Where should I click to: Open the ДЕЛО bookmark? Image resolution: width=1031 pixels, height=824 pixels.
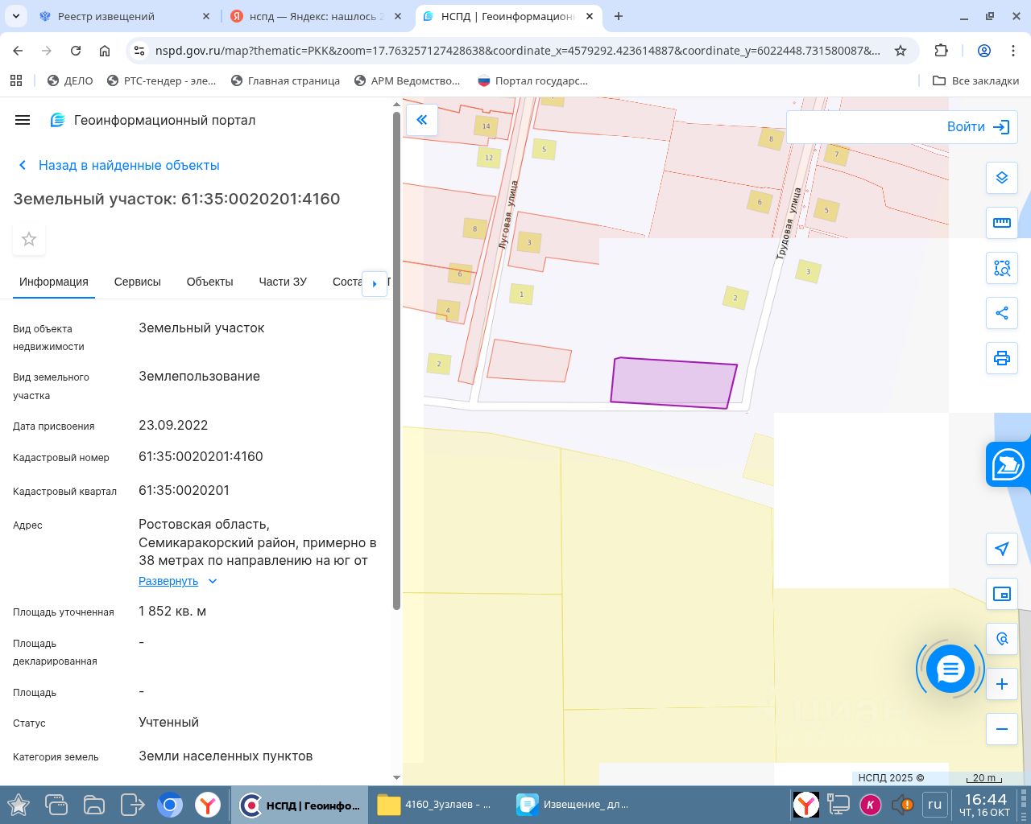point(70,80)
